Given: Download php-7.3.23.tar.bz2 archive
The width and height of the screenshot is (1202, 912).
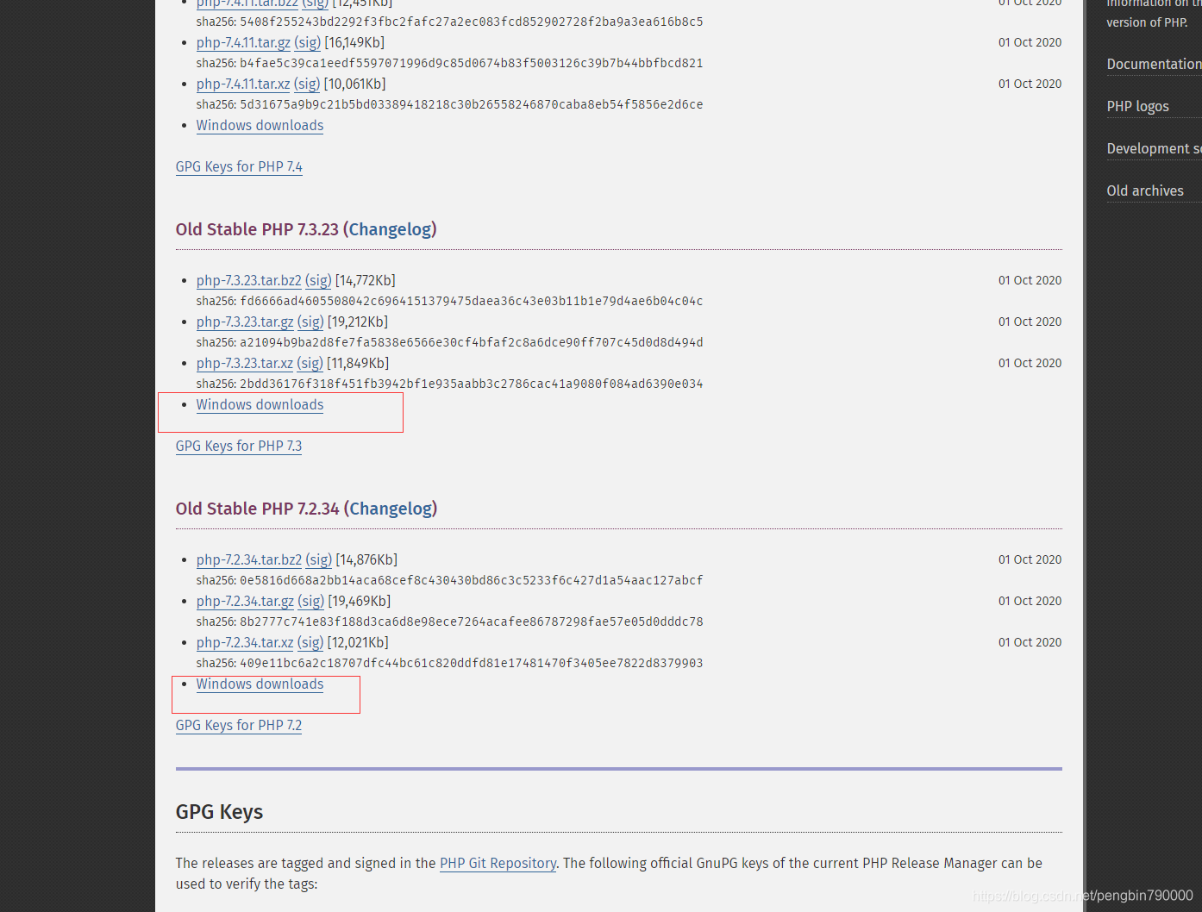Looking at the screenshot, I should coord(248,280).
